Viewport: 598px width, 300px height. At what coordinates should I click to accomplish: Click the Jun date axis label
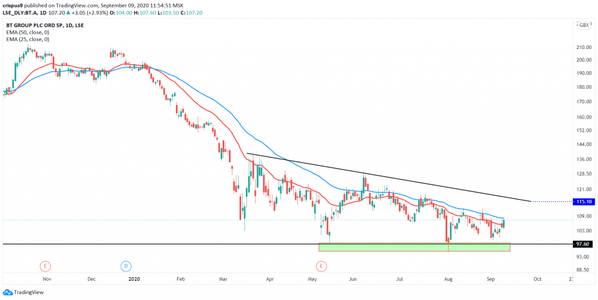tap(353, 279)
